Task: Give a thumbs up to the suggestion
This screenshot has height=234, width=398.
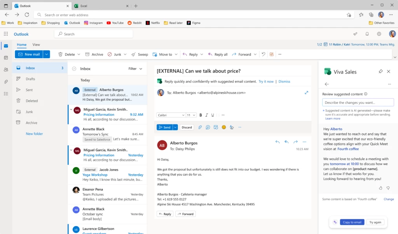Action: click(x=380, y=188)
